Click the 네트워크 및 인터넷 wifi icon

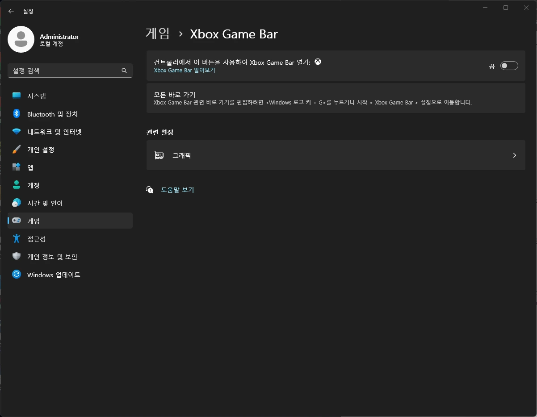click(17, 132)
